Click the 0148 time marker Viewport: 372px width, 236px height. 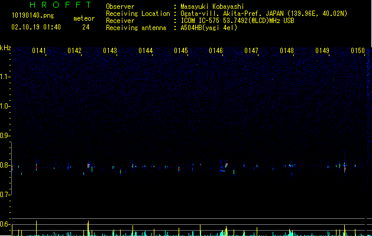[x=287, y=51]
